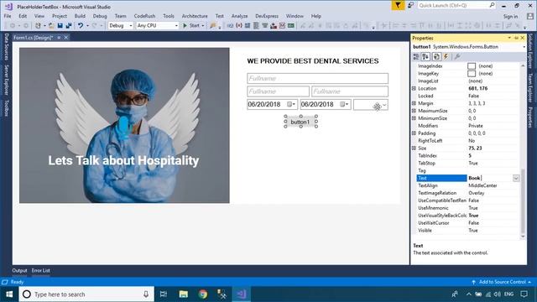Toggle auto-hide pin on Properties panel
Screen dimensions: 537x302
(x=516, y=38)
